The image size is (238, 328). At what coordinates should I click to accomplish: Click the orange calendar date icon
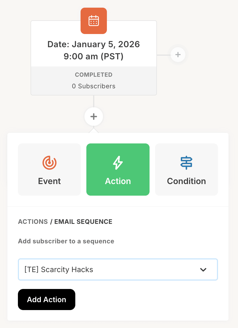click(93, 21)
